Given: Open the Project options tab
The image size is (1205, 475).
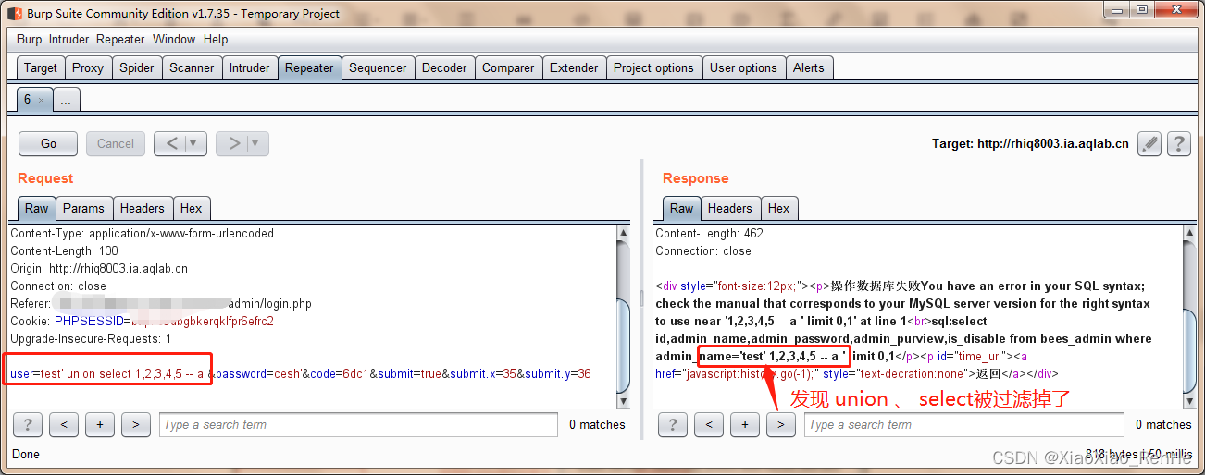Looking at the screenshot, I should pos(653,67).
